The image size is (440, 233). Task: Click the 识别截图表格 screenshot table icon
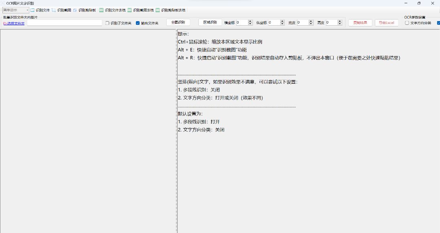point(130,10)
